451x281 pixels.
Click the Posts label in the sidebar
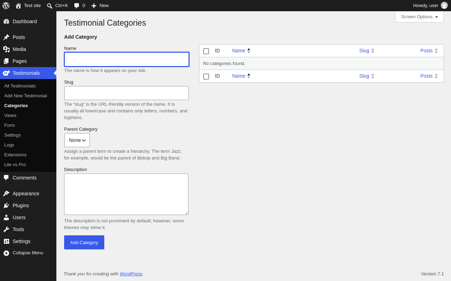(x=19, y=37)
